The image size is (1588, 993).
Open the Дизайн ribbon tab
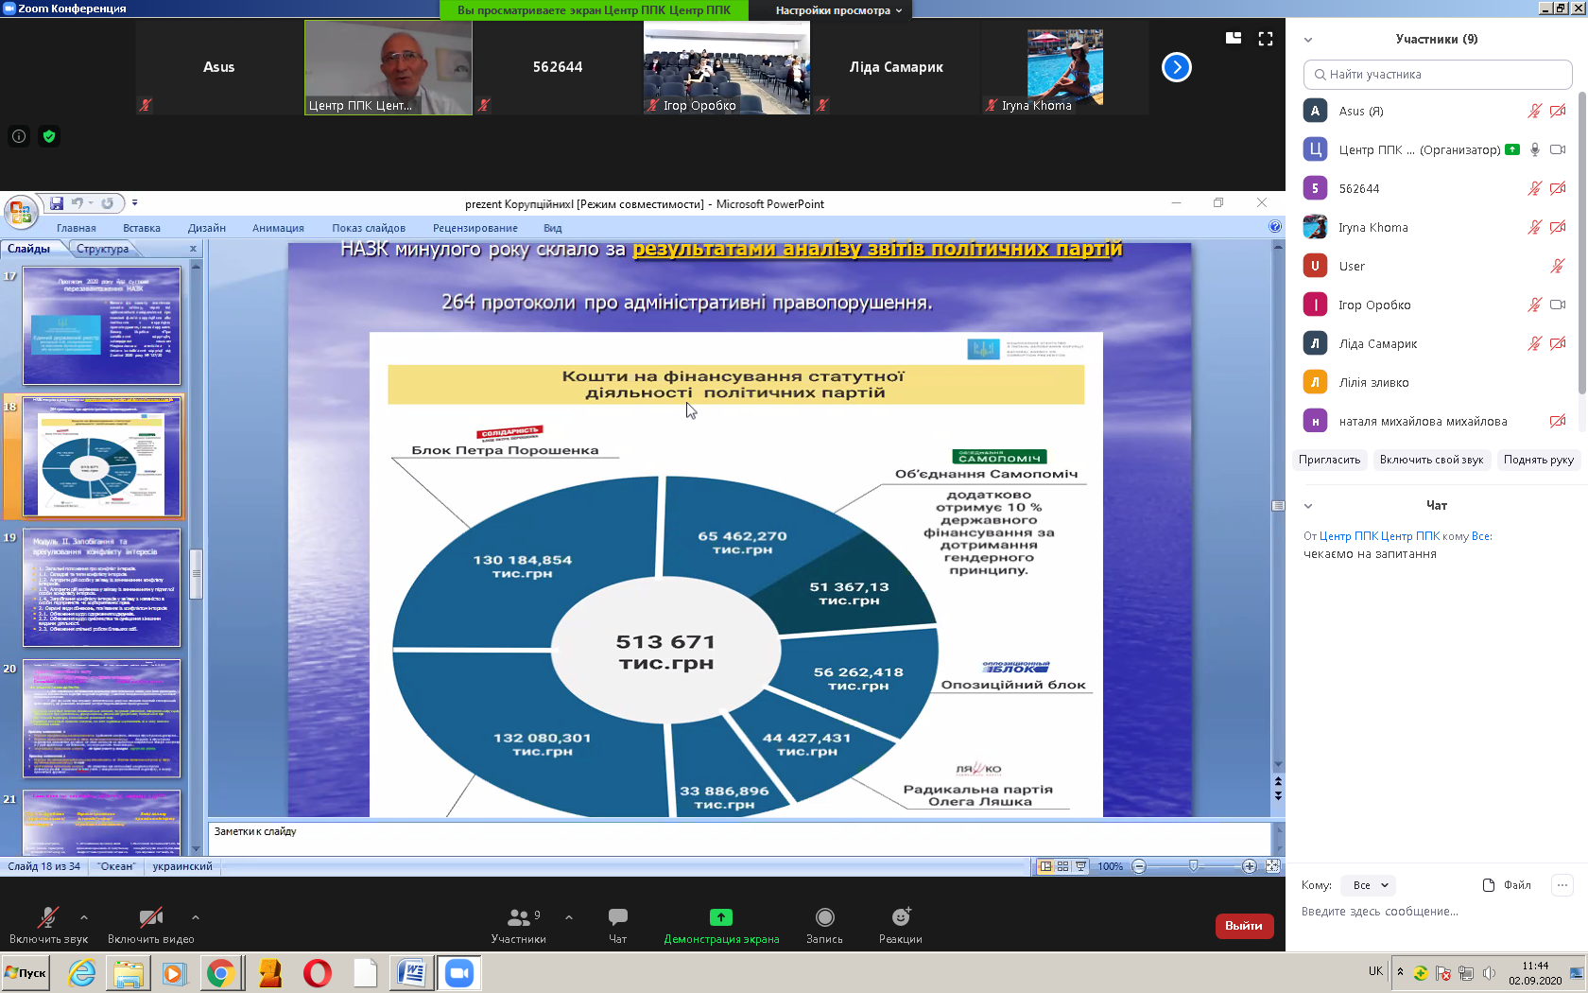tap(207, 228)
